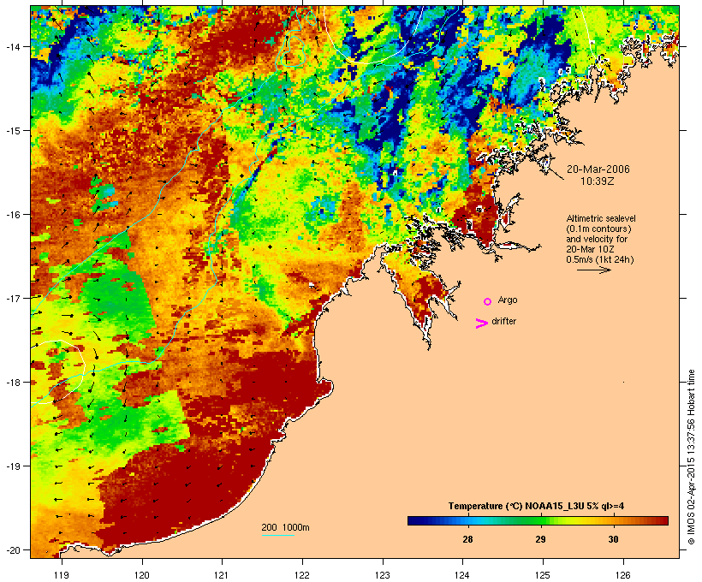
Task: Click the colorbar '28' tick label
Action: (x=467, y=539)
